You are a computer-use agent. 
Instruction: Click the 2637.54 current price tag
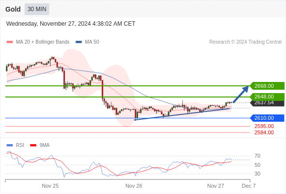tap(267, 103)
